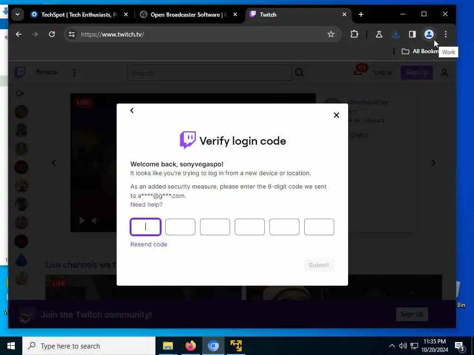Play the featured stream video
This screenshot has width=474, height=355.
(81, 220)
